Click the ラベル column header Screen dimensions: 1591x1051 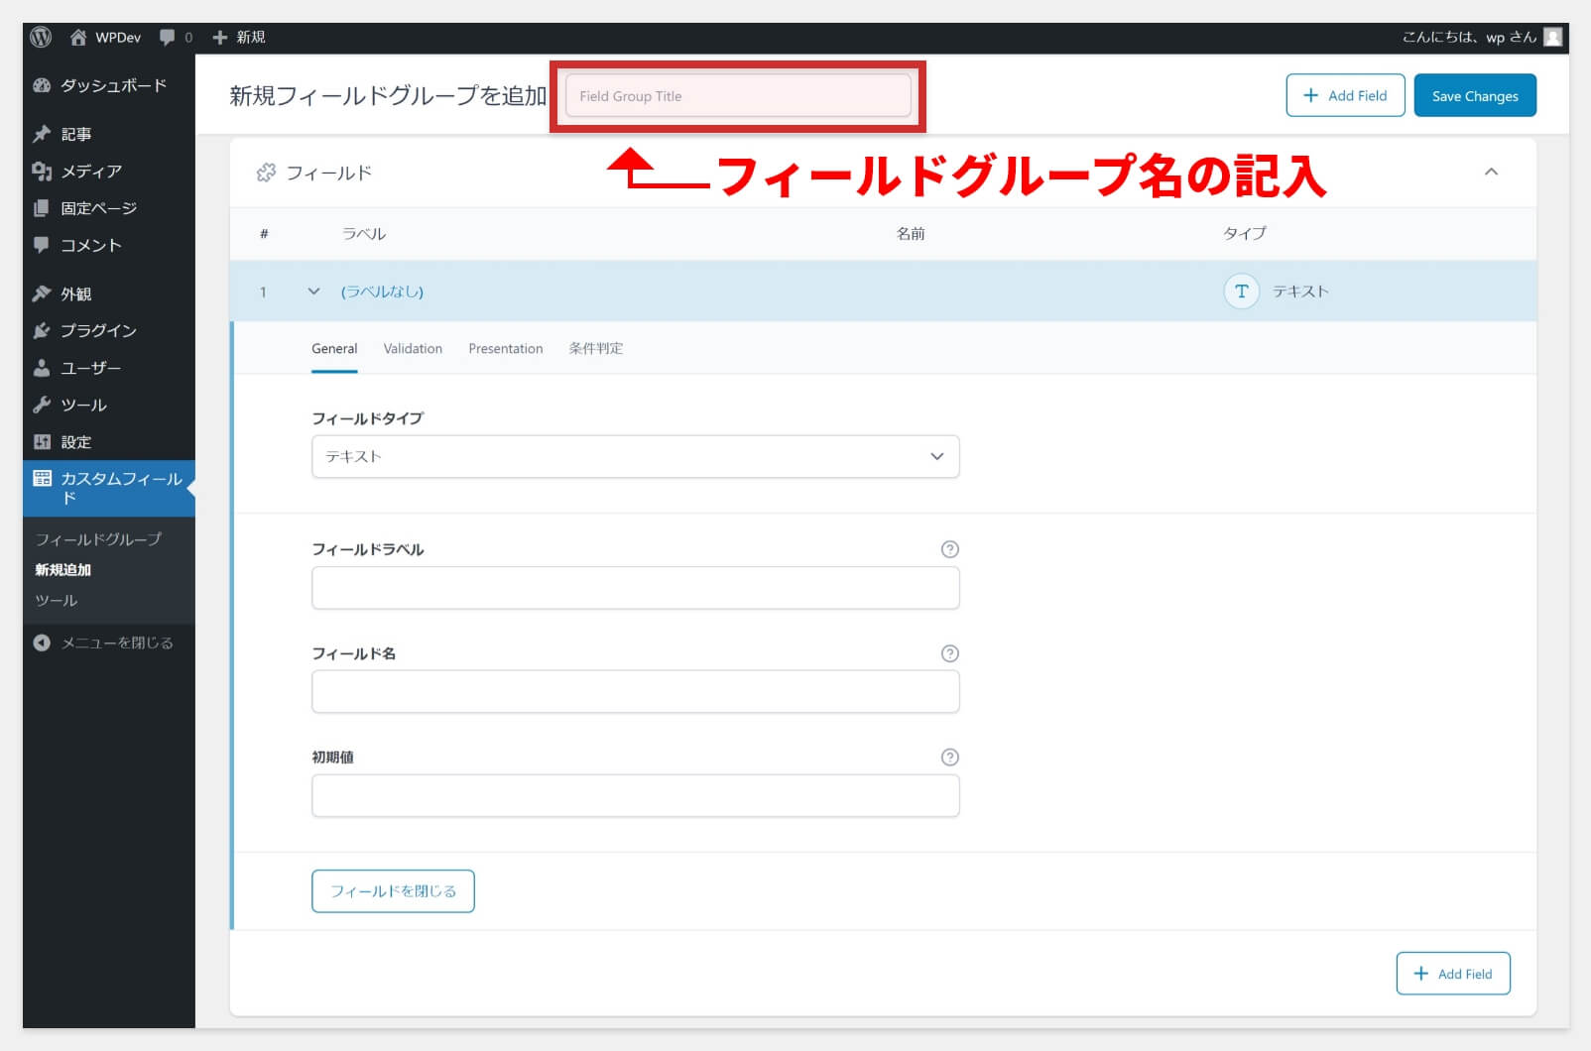(364, 234)
